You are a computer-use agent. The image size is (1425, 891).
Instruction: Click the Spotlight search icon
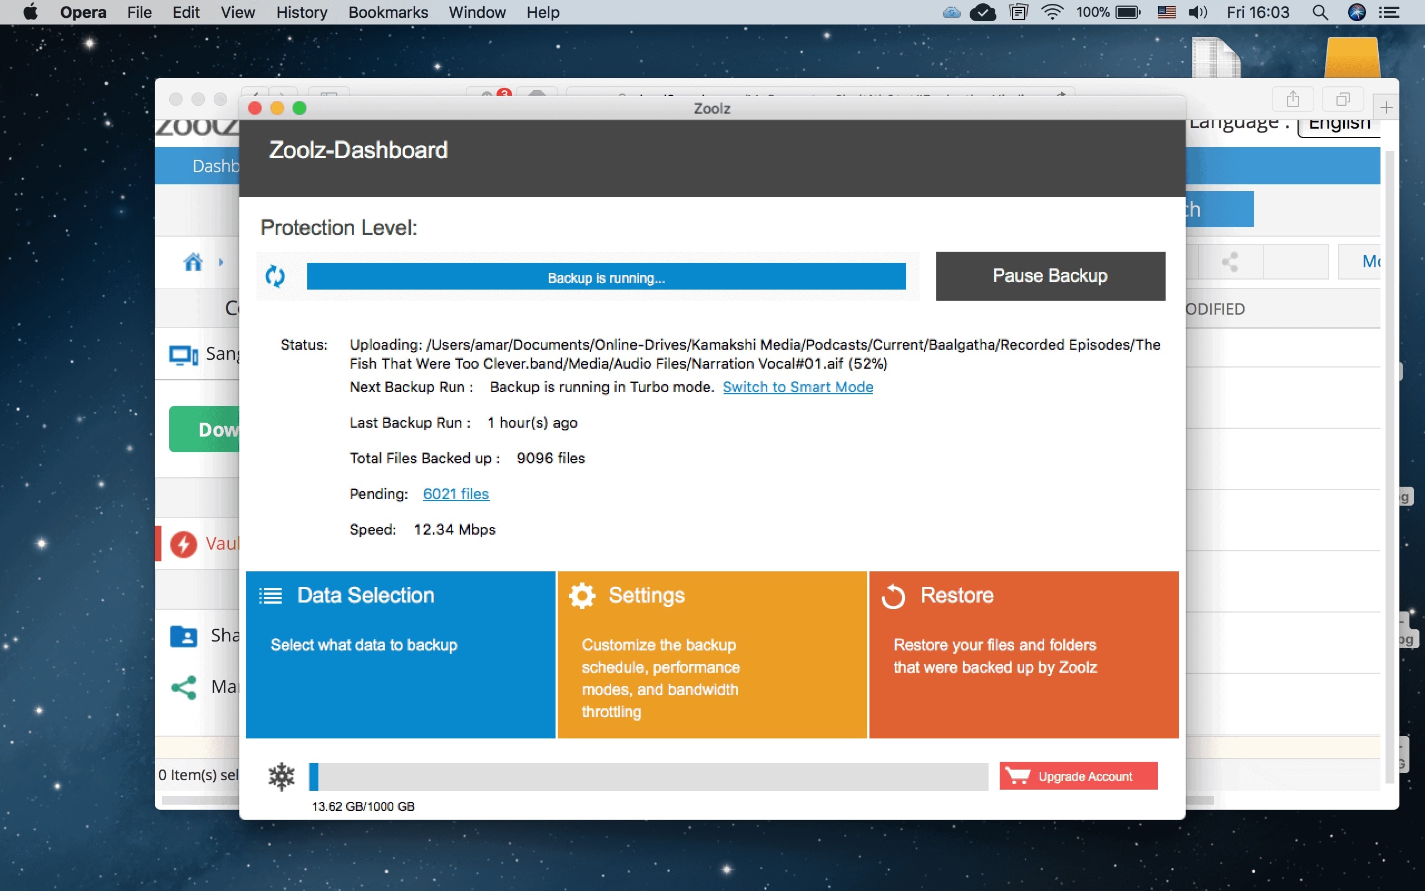[x=1320, y=12]
